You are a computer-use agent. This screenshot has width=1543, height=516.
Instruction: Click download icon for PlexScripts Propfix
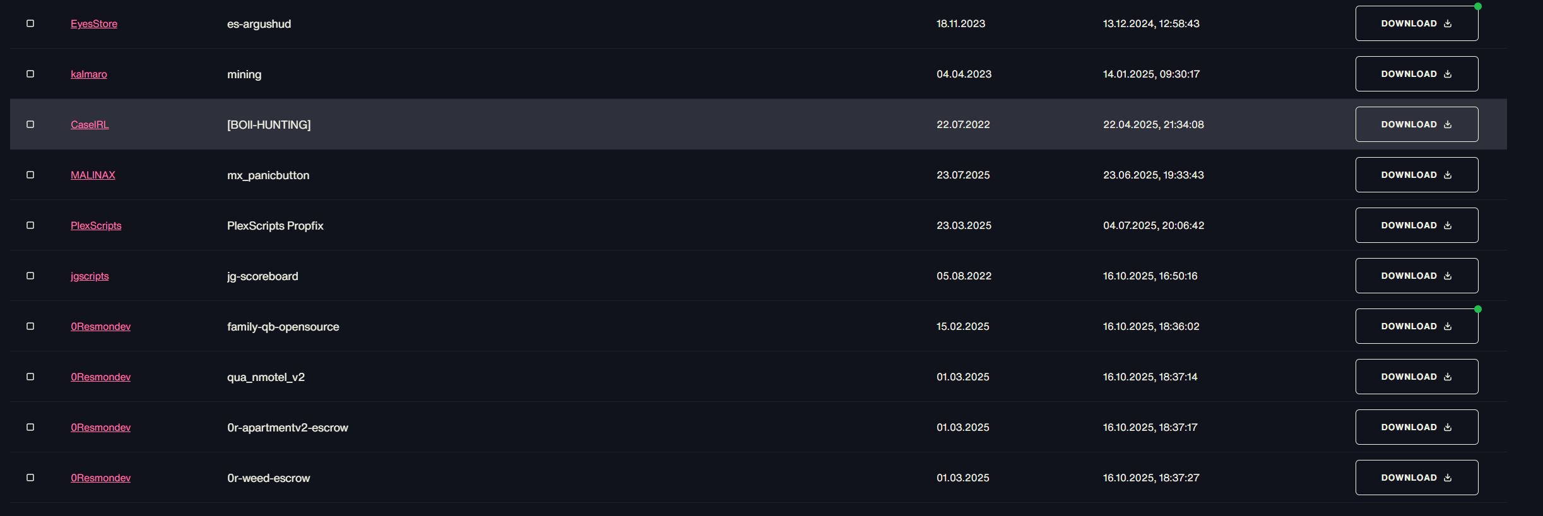tap(1448, 225)
